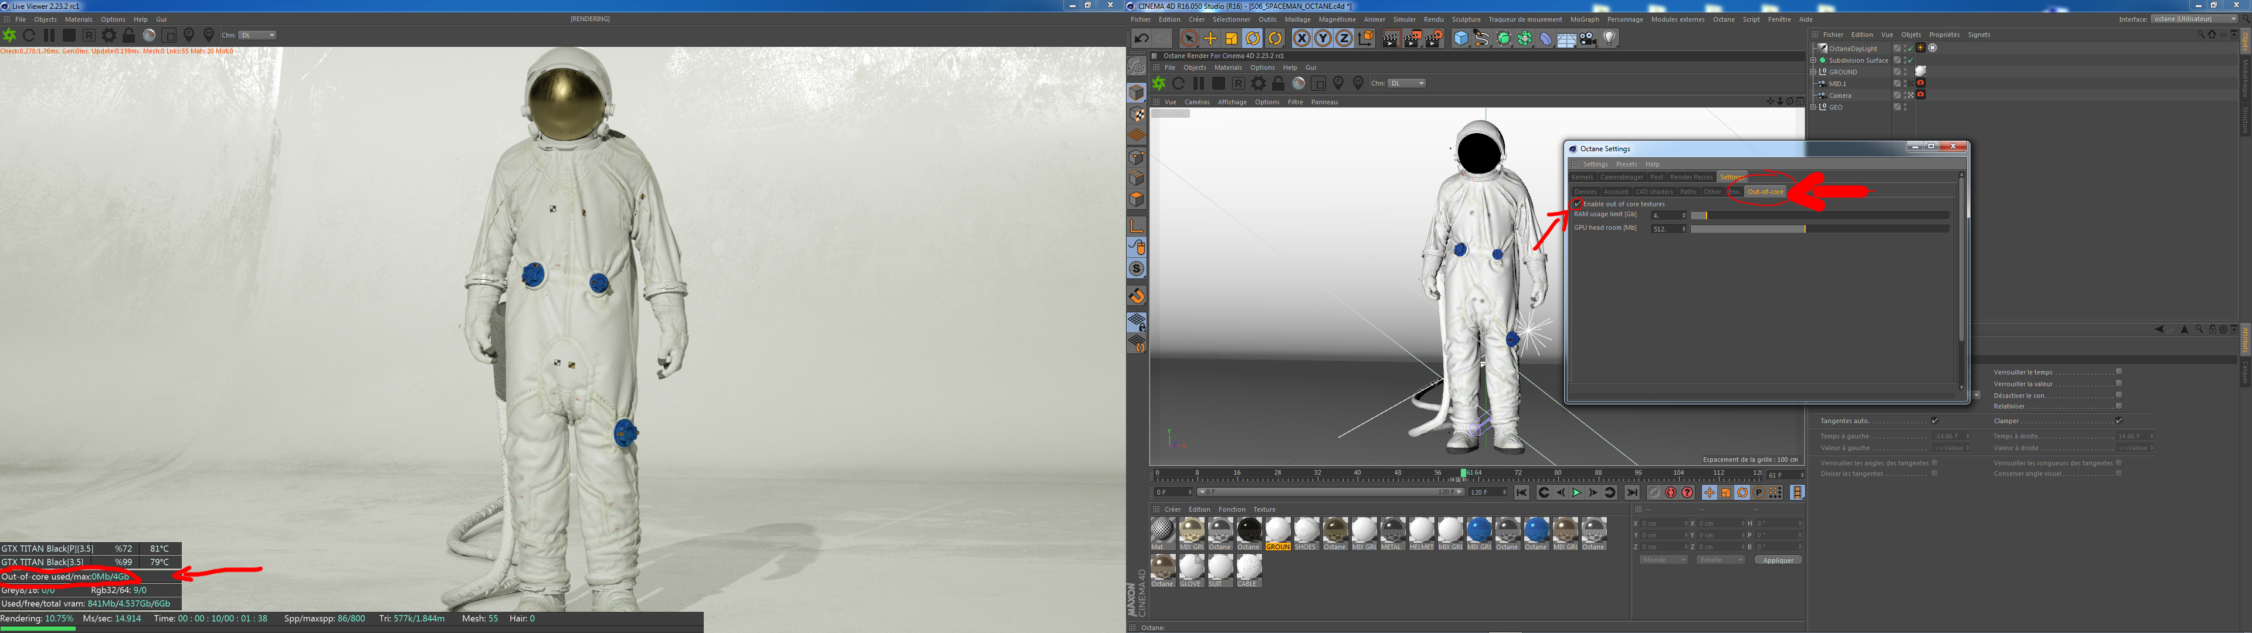The height and width of the screenshot is (633, 2252).
Task: Uncheck Enable out of core textures
Action: point(1578,204)
